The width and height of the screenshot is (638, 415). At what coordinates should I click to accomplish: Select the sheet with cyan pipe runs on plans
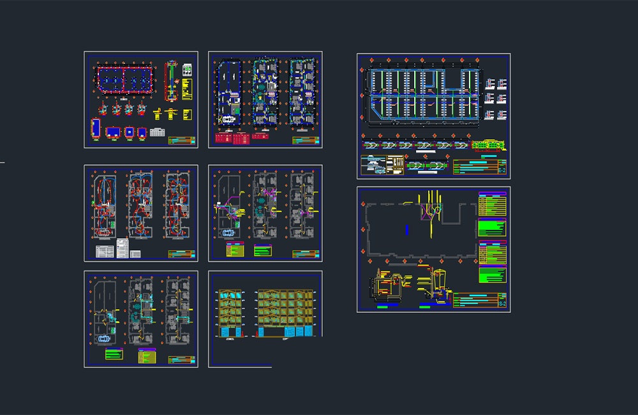(x=141, y=319)
